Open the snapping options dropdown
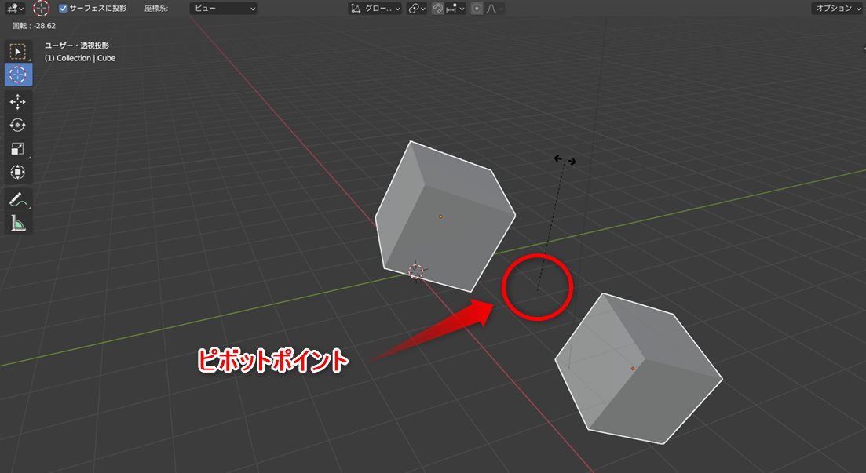This screenshot has height=473, width=866. (x=455, y=9)
